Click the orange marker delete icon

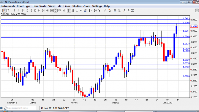(110, 11)
